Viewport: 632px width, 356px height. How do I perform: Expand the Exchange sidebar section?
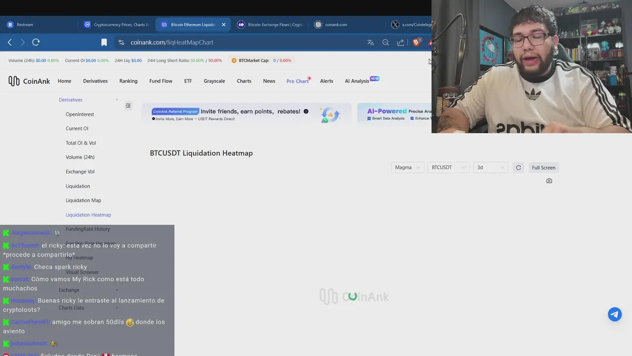(88, 290)
